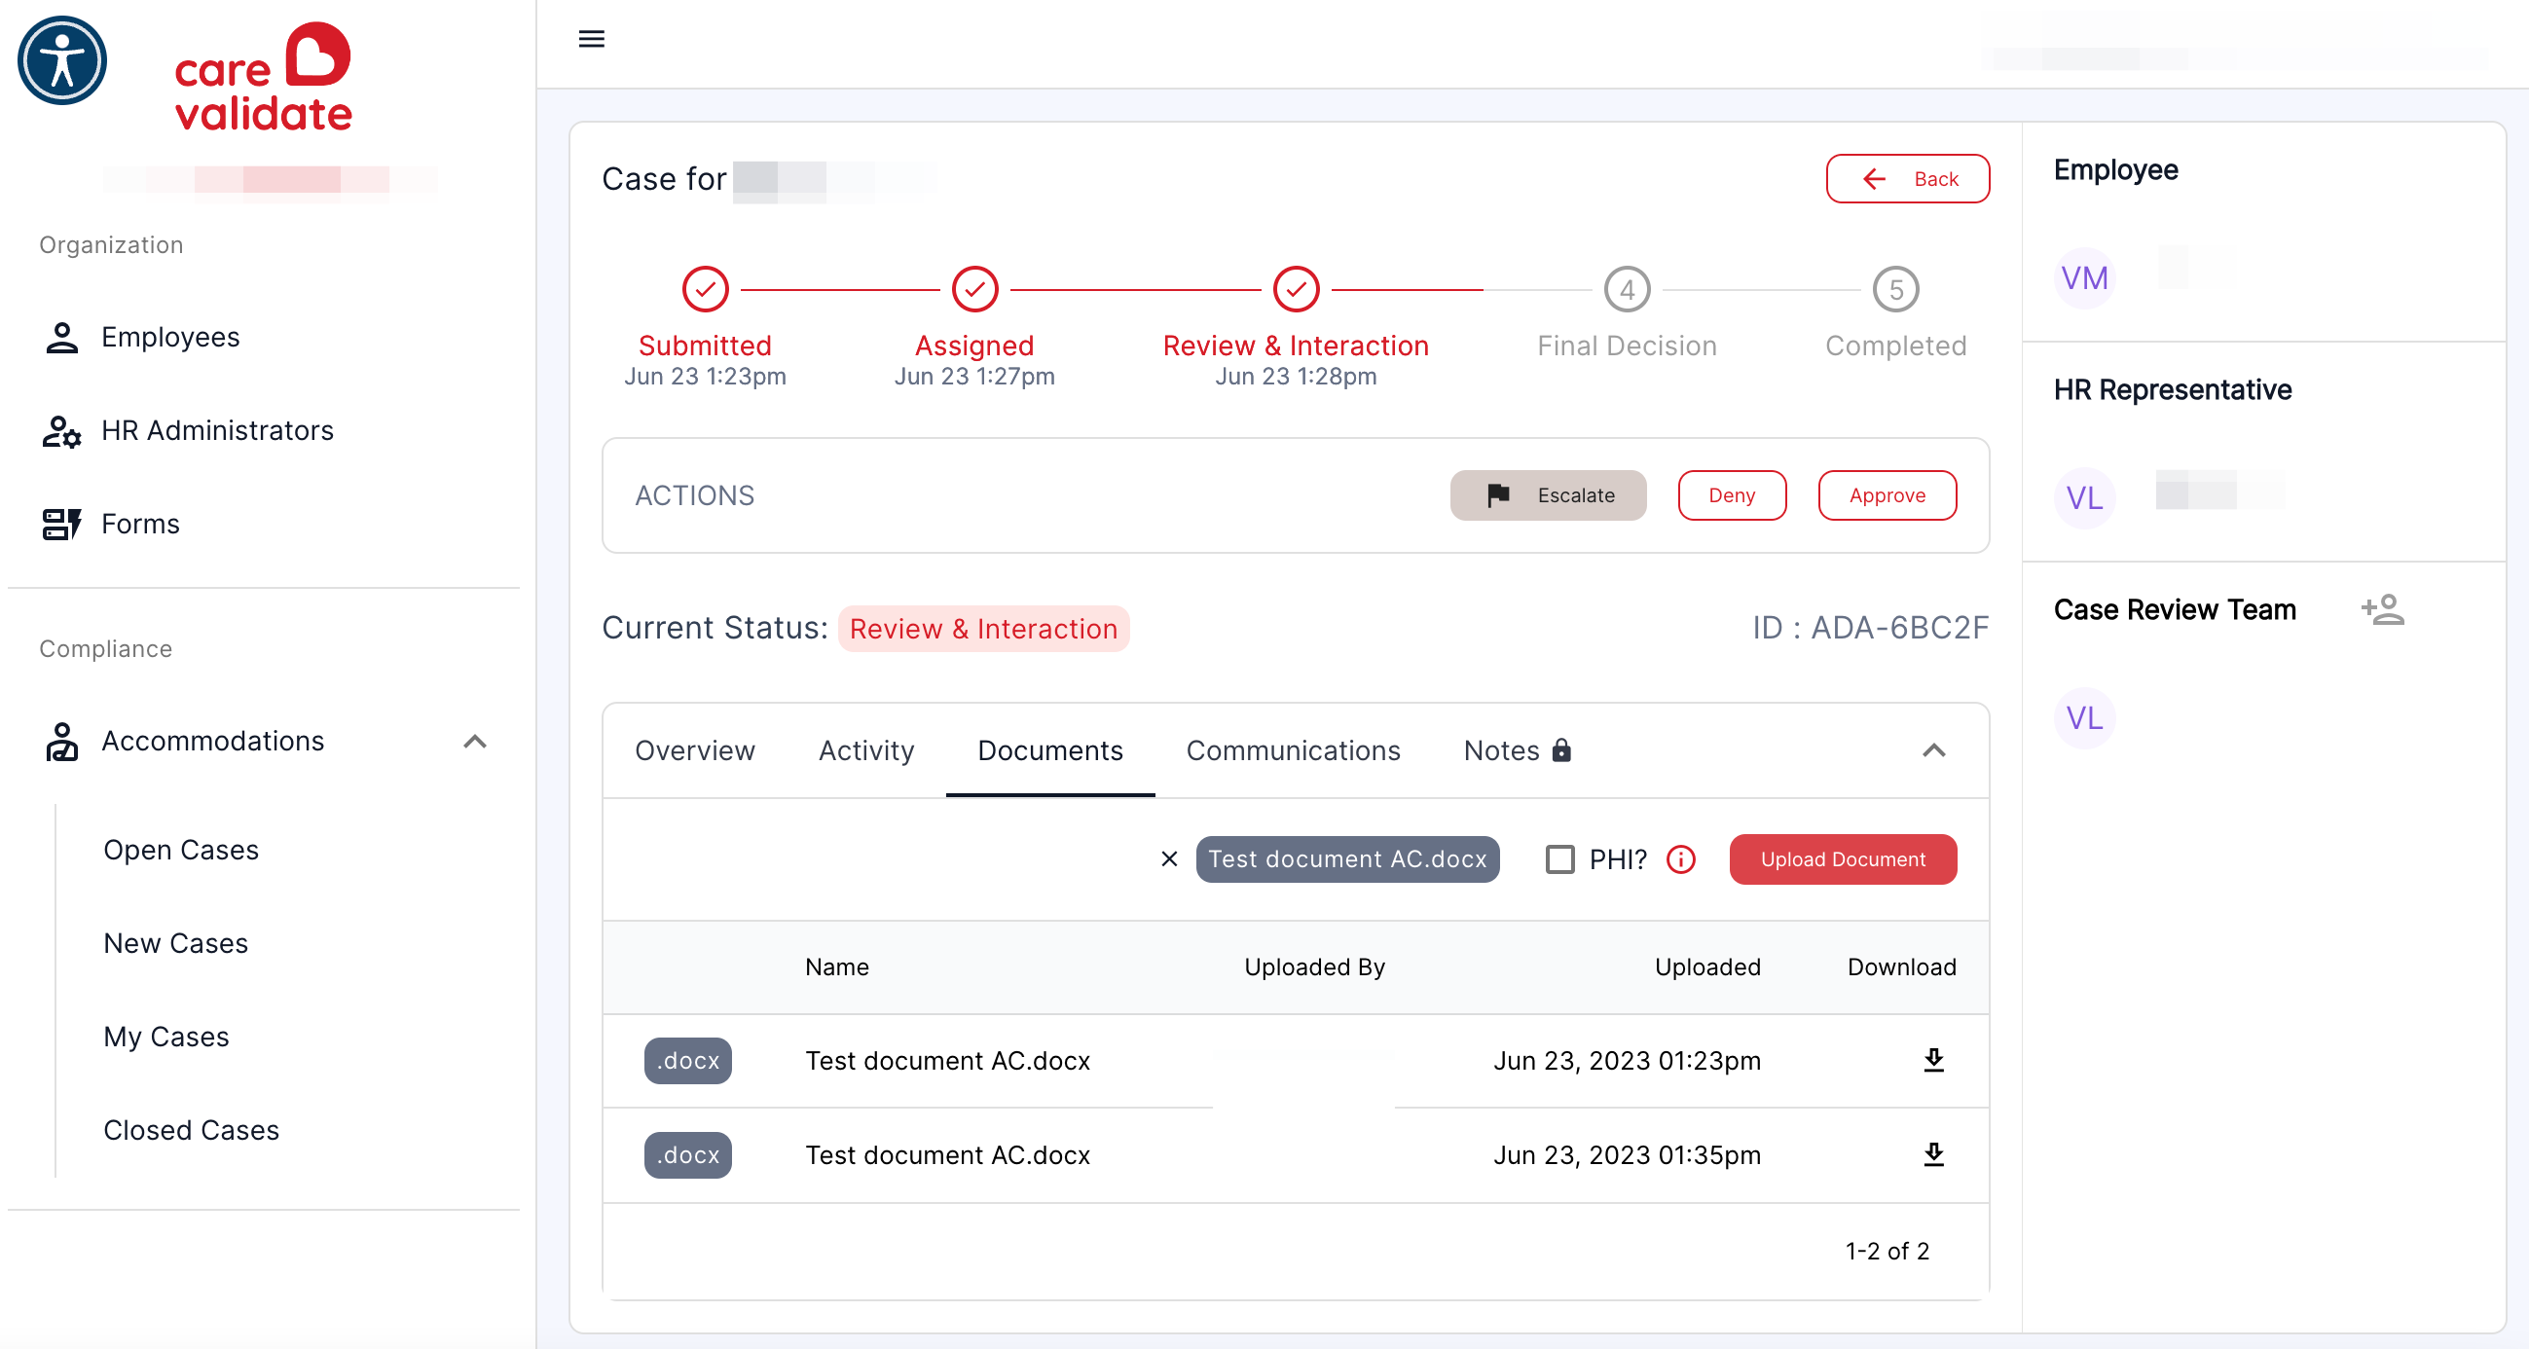
Task: Click the Upload Document button
Action: point(1843,859)
